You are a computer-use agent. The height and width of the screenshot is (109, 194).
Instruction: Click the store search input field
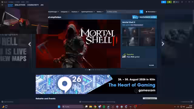(x=123, y=12)
